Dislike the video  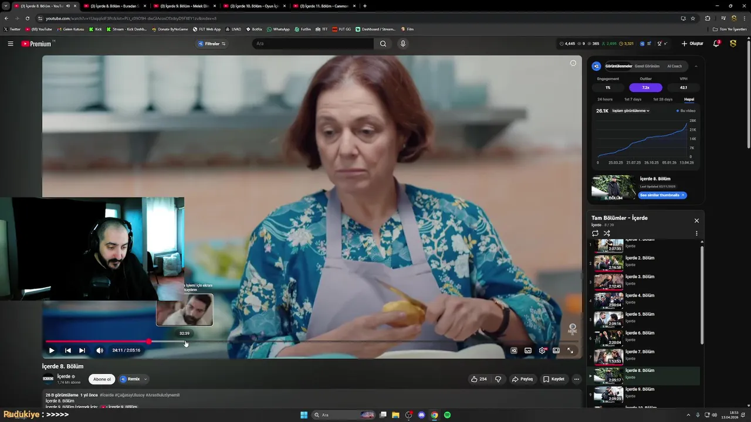coord(498,379)
